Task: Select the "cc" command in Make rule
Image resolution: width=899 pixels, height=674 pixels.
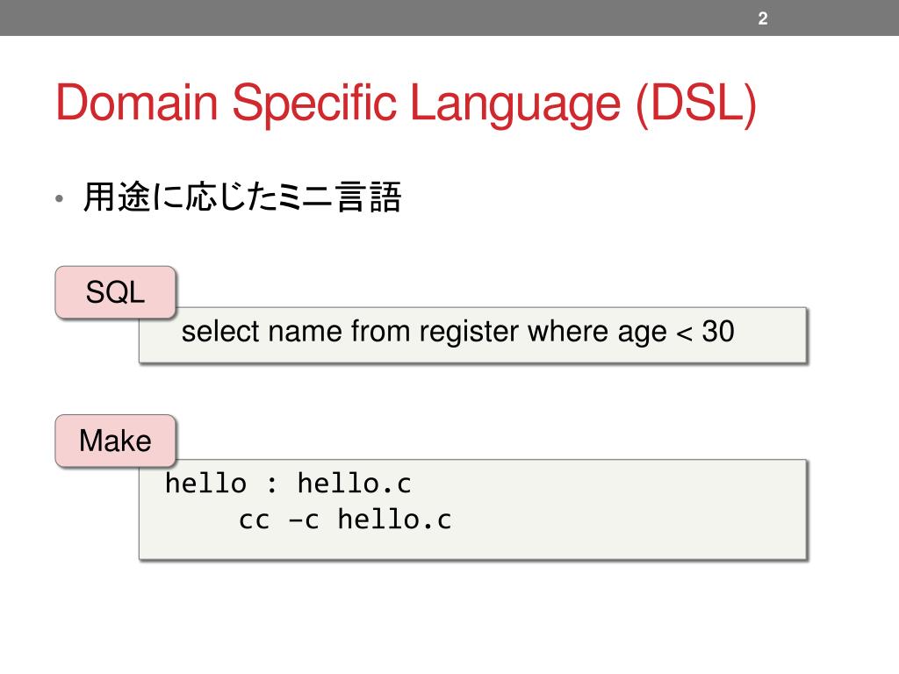Action: pos(254,520)
